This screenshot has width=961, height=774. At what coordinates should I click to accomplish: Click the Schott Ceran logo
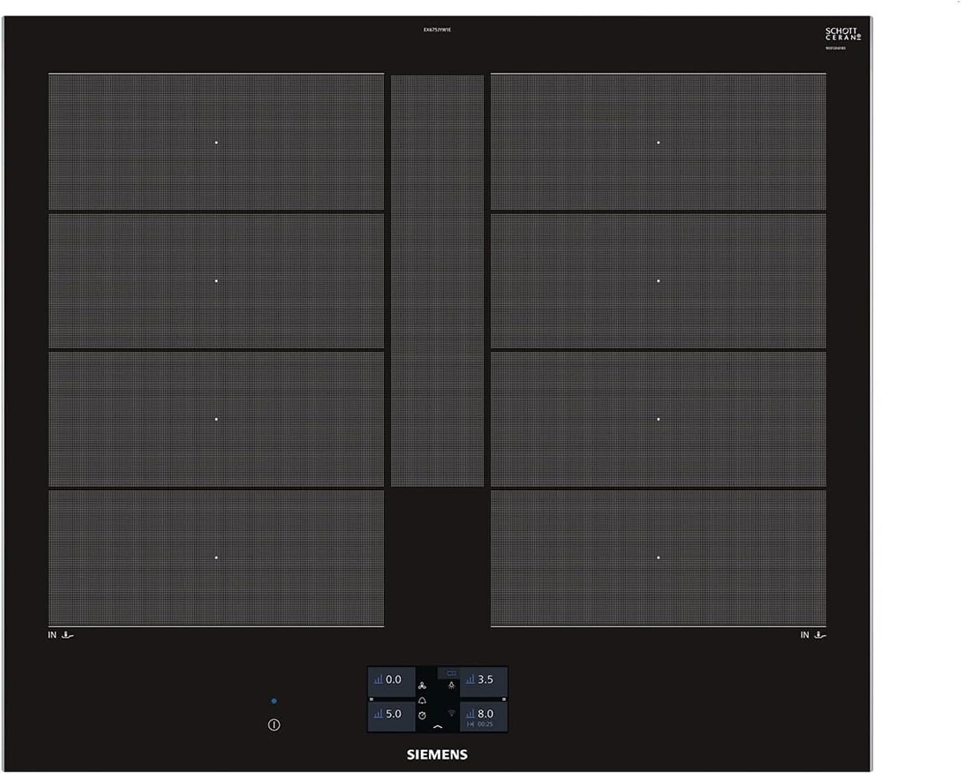pyautogui.click(x=842, y=34)
